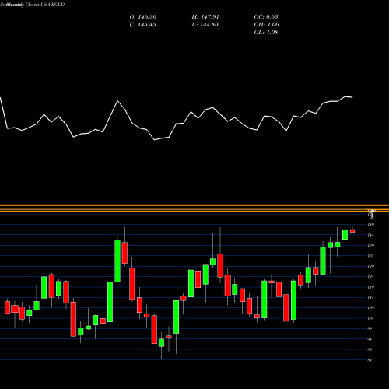Click the end point of the white indicator line
389x389 pixels.
tap(352, 97)
